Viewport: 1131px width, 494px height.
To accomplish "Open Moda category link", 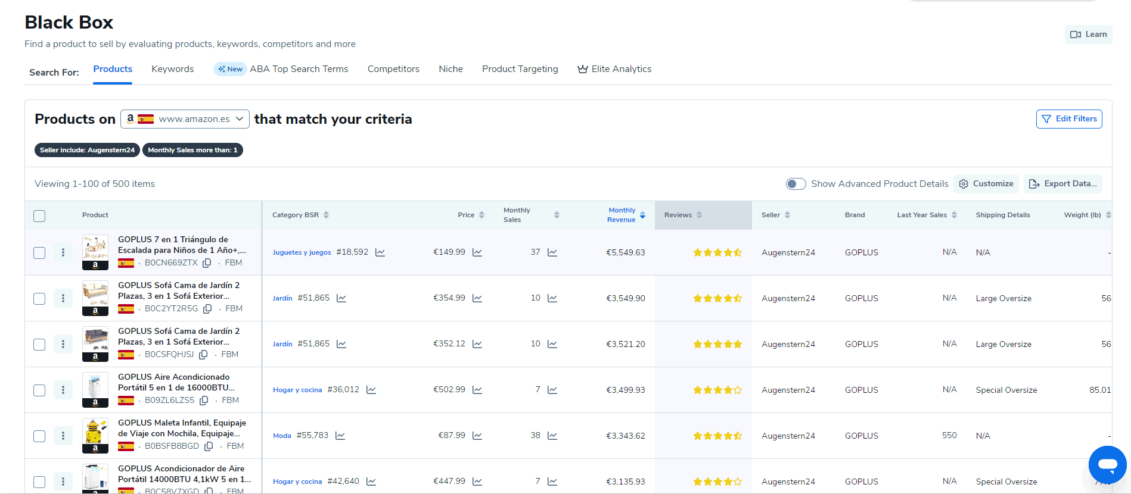I will (282, 436).
